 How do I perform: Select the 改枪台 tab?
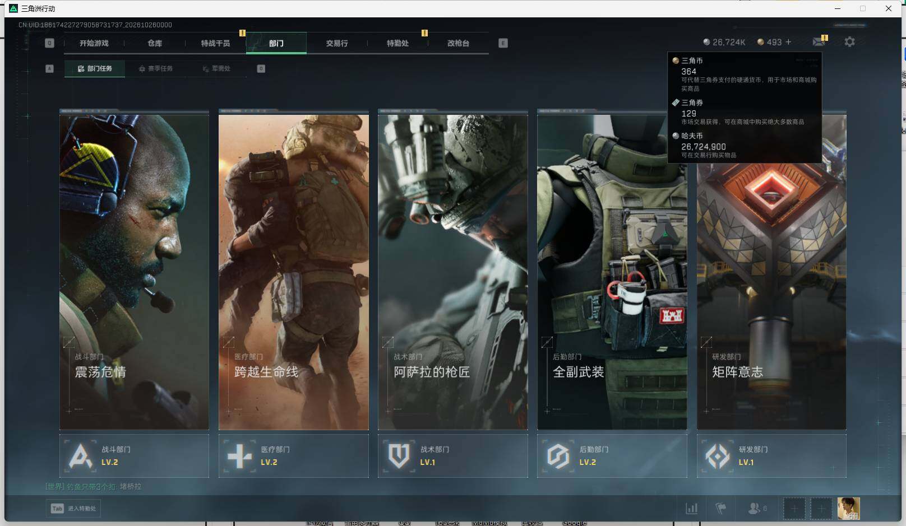pyautogui.click(x=458, y=43)
